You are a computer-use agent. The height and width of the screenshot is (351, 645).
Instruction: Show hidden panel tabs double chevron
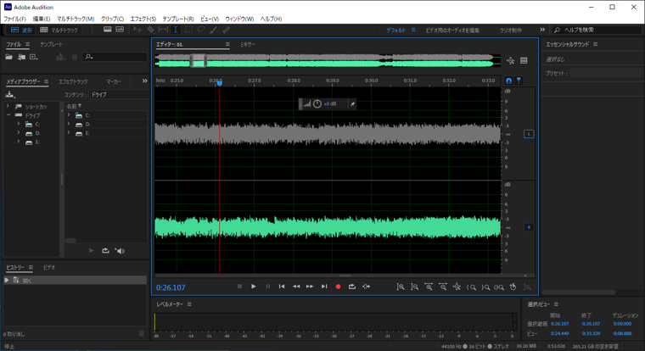pos(144,81)
